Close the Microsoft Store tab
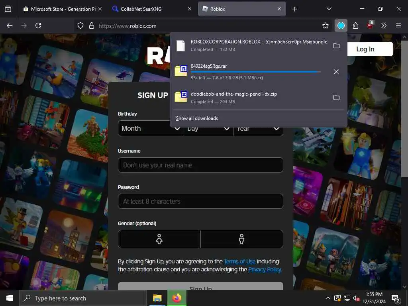This screenshot has width=408, height=306. click(100, 9)
